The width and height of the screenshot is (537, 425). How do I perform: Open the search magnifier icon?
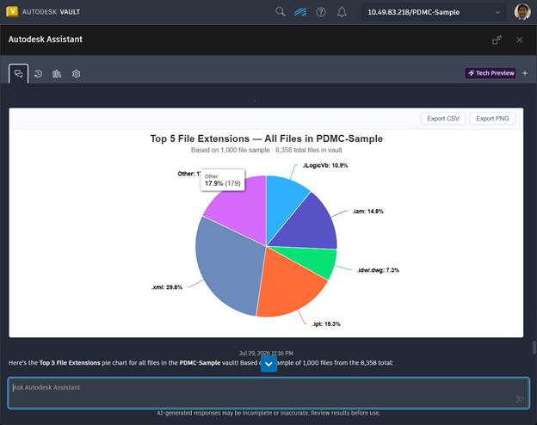click(x=281, y=12)
